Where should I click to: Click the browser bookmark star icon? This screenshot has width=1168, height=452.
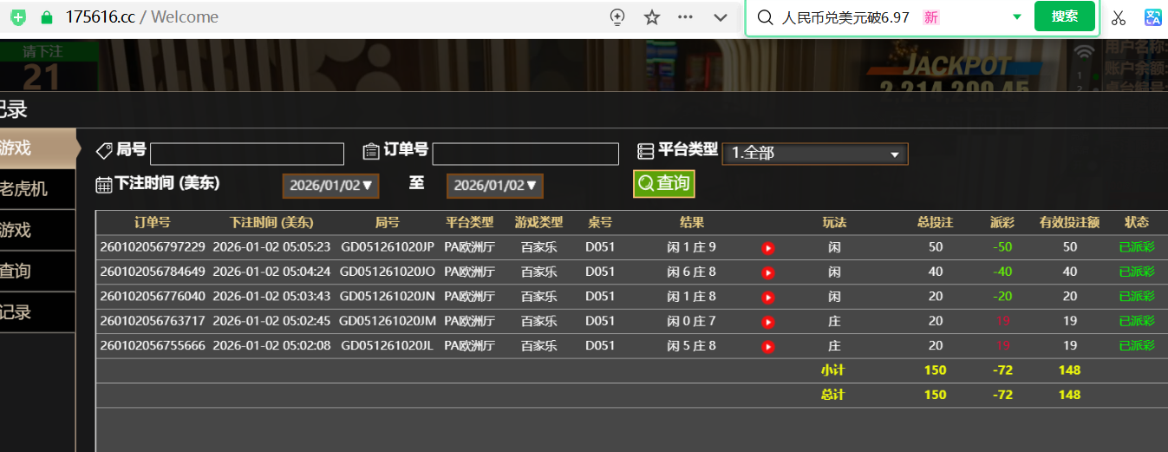pyautogui.click(x=652, y=17)
